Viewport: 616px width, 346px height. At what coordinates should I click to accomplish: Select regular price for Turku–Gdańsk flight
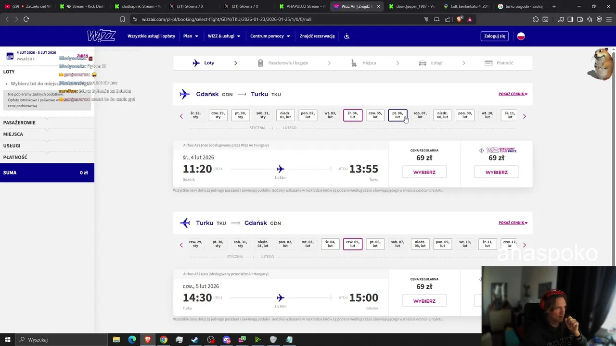point(424,301)
